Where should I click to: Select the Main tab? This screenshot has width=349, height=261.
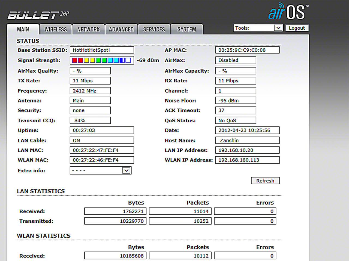23,29
